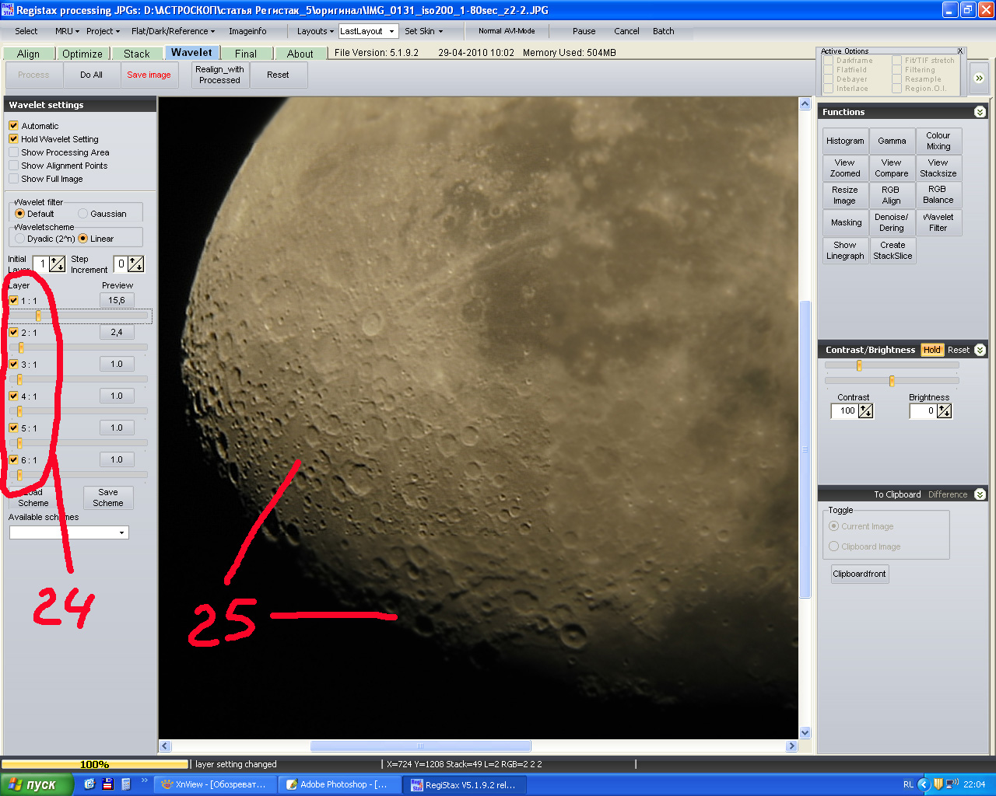Open Internet Explorer from quick launch
The width and height of the screenshot is (996, 796).
(x=89, y=784)
